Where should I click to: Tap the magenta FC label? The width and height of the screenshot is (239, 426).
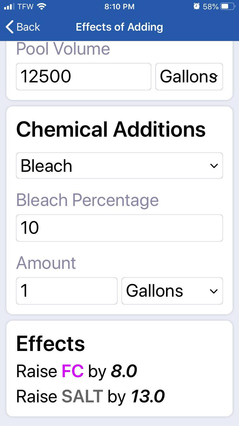click(73, 371)
